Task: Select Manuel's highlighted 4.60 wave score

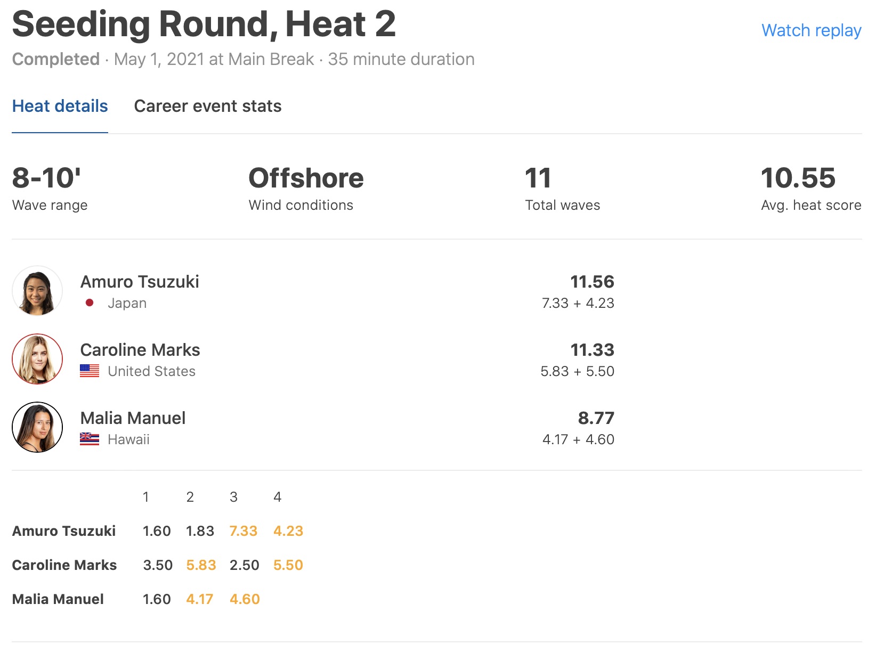Action: point(245,599)
